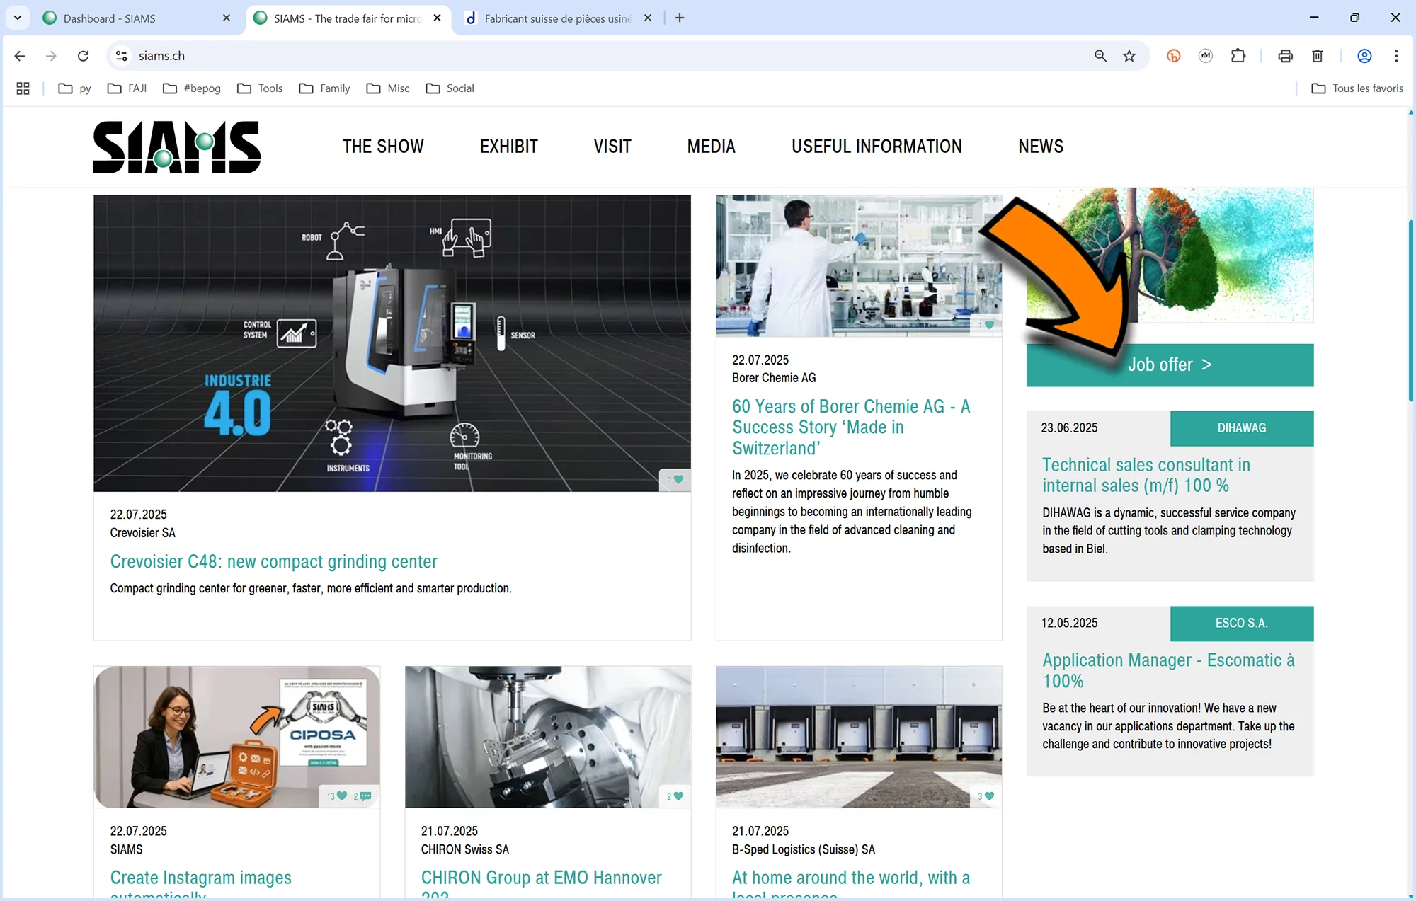Open the Crevoisier C48 grinding center article link
This screenshot has width=1416, height=901.
point(273,562)
